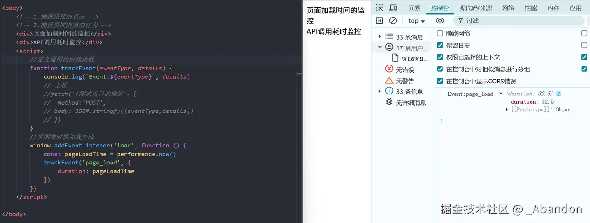This screenshot has height=223, width=590.
Task: Expand the [[Prototype]]: Object arrow
Action: pyautogui.click(x=507, y=110)
